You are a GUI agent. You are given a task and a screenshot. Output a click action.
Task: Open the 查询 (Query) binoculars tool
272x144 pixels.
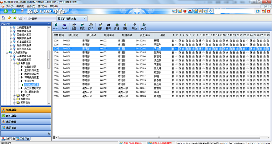click(x=108, y=26)
